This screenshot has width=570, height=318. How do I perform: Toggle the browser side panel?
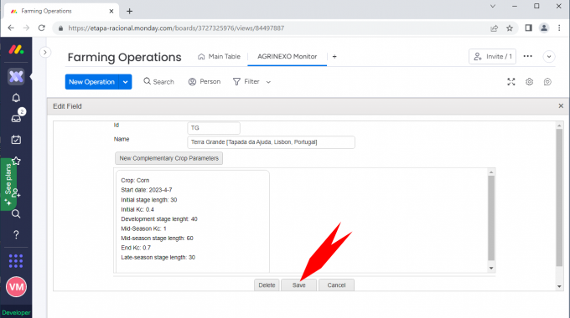(529, 28)
